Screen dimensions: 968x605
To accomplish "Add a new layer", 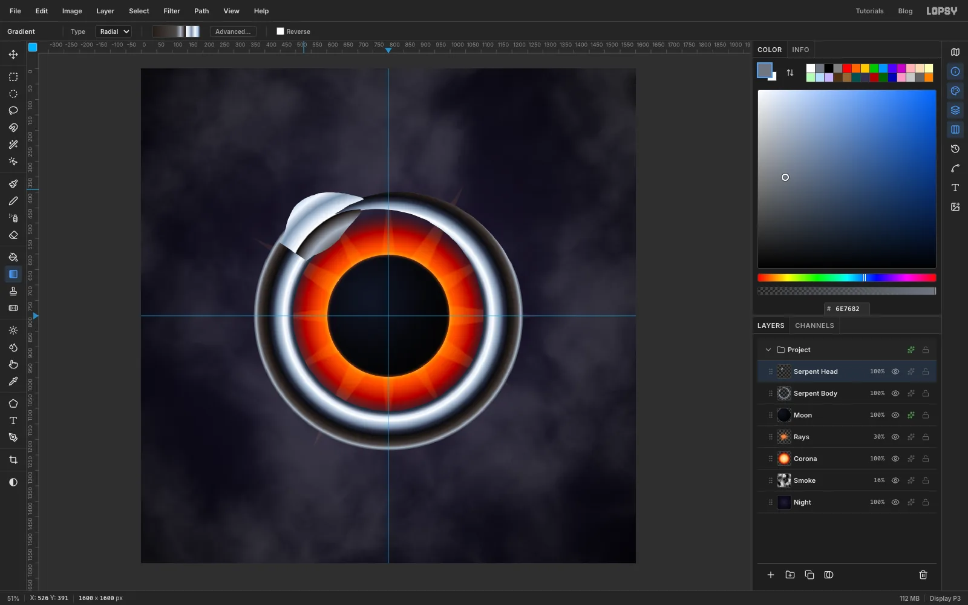I will [771, 575].
